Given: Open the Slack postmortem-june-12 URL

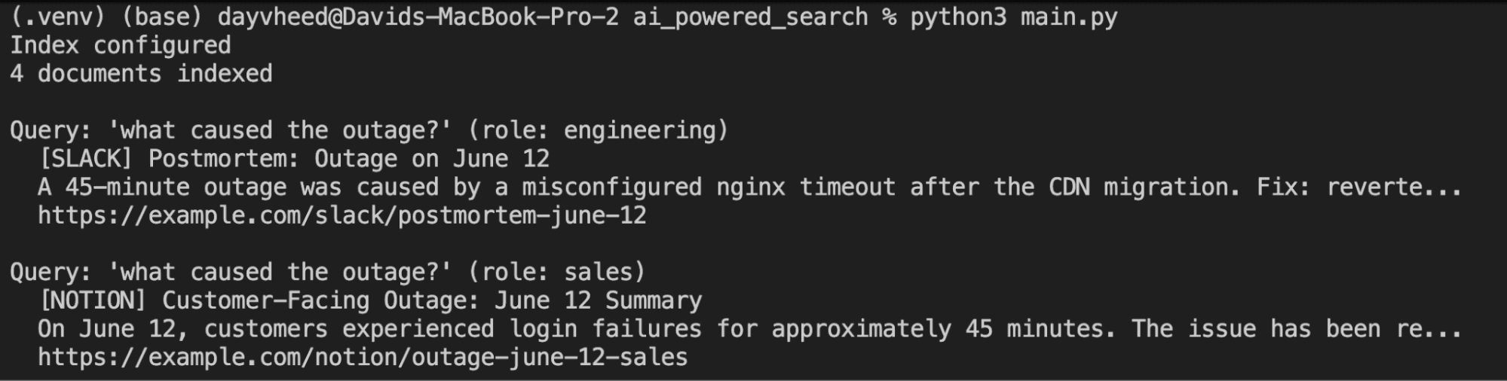Looking at the screenshot, I should point(342,216).
